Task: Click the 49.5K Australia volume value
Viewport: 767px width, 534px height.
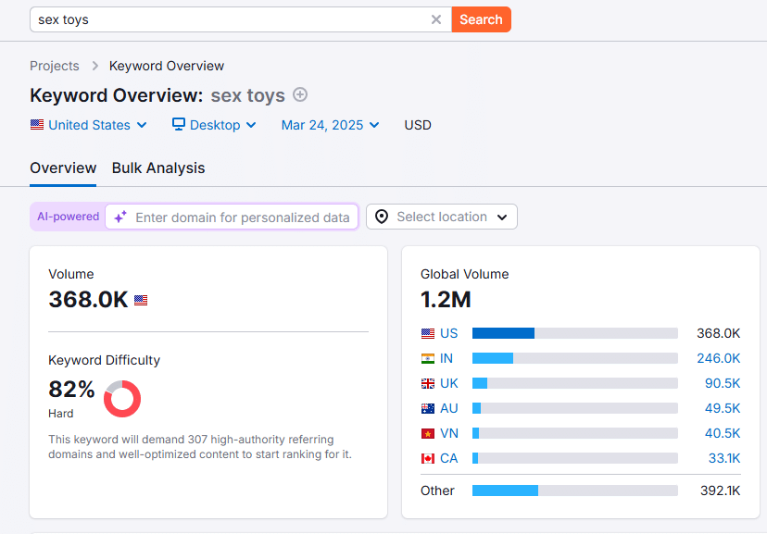Action: (723, 408)
